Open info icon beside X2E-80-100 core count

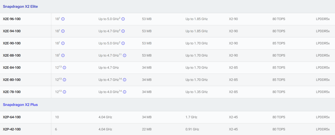[x=65, y=80]
